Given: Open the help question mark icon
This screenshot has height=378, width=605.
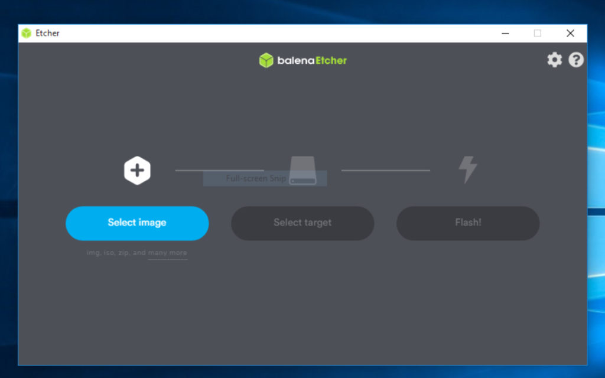Looking at the screenshot, I should (x=576, y=60).
